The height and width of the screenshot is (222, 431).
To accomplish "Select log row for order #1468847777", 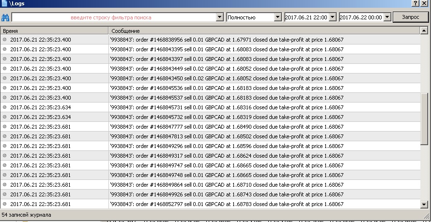I will pyautogui.click(x=210, y=127).
